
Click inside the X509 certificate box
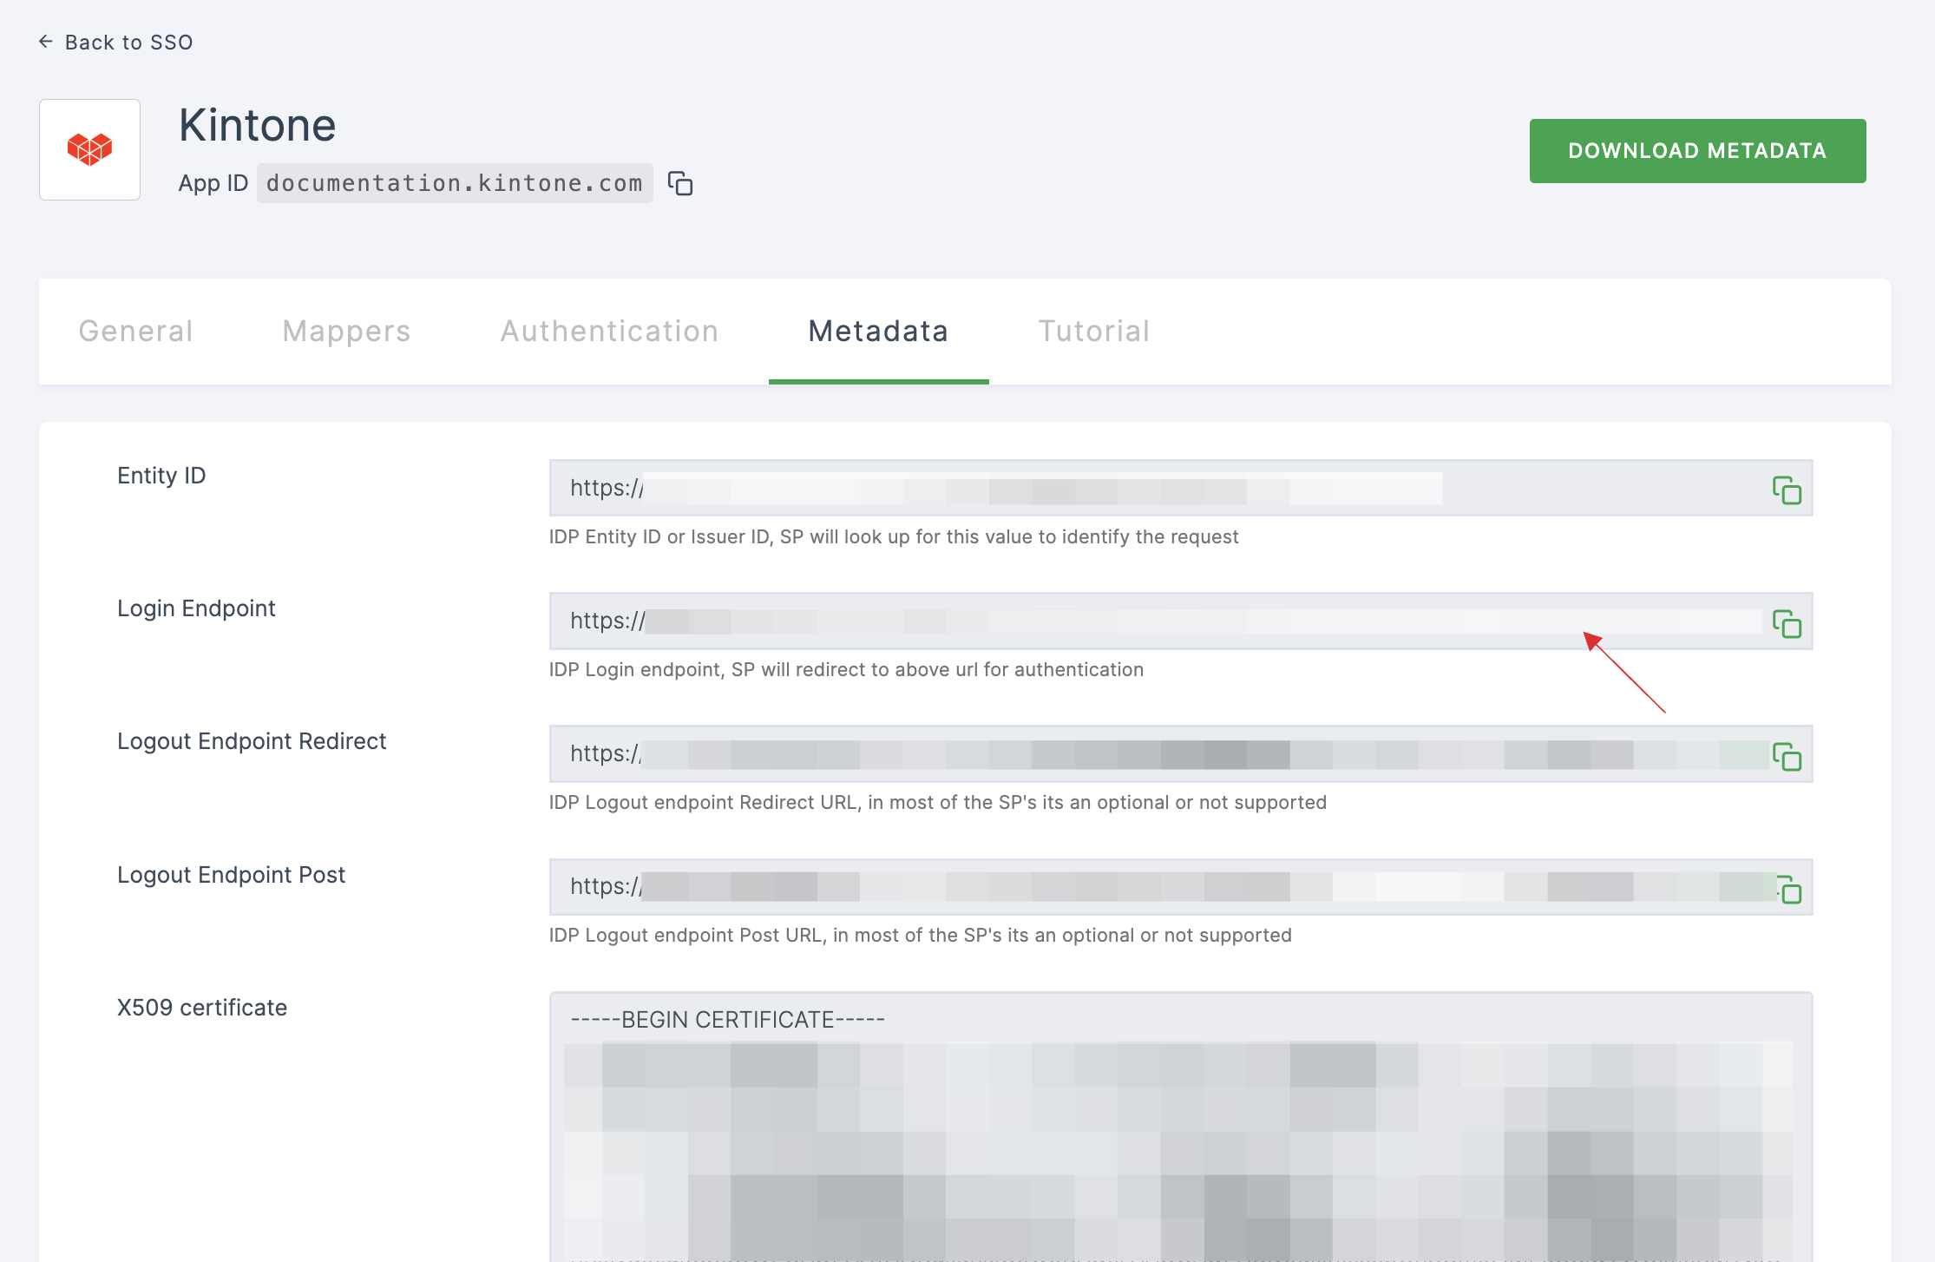click(1181, 1128)
